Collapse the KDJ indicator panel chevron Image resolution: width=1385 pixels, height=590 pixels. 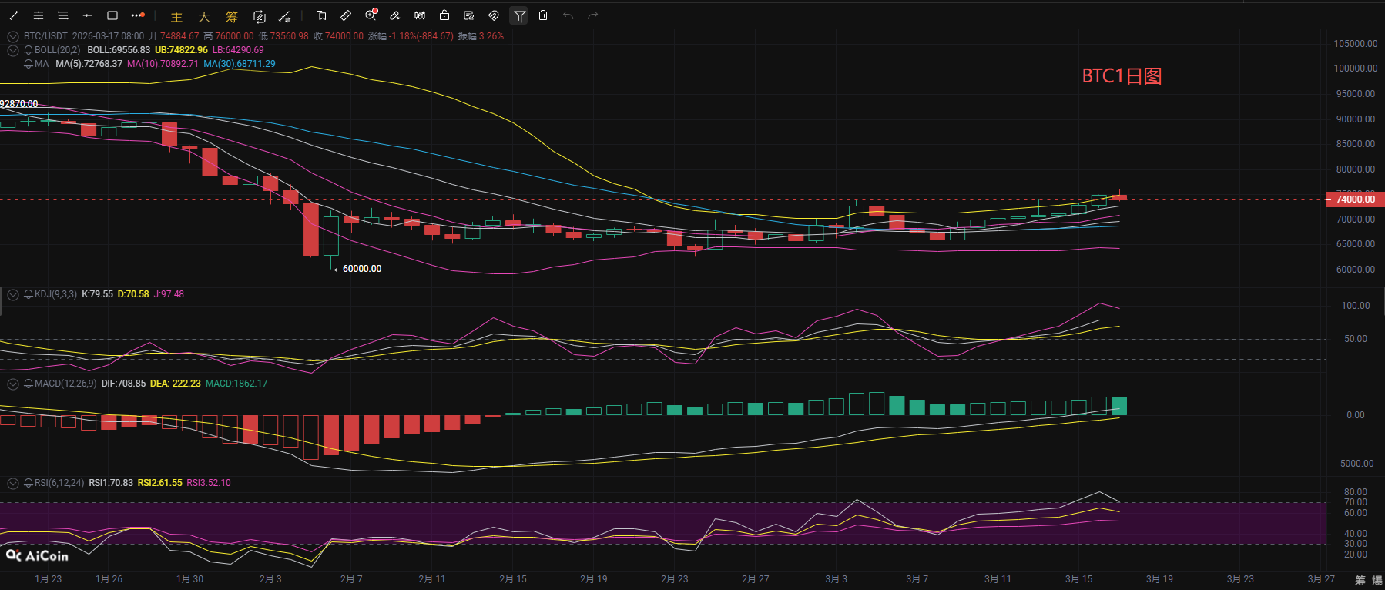12,294
